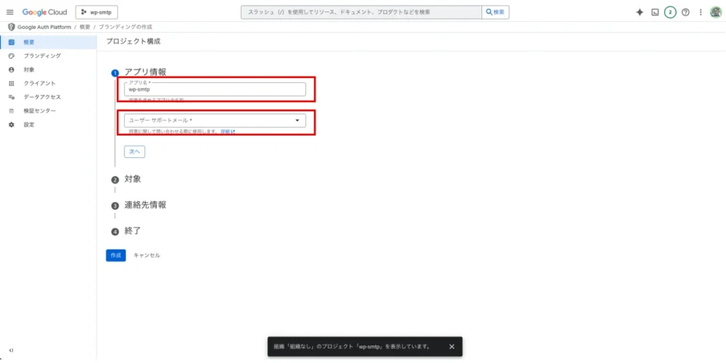Open the hamburger navigation menu
The height and width of the screenshot is (363, 726).
click(10, 12)
